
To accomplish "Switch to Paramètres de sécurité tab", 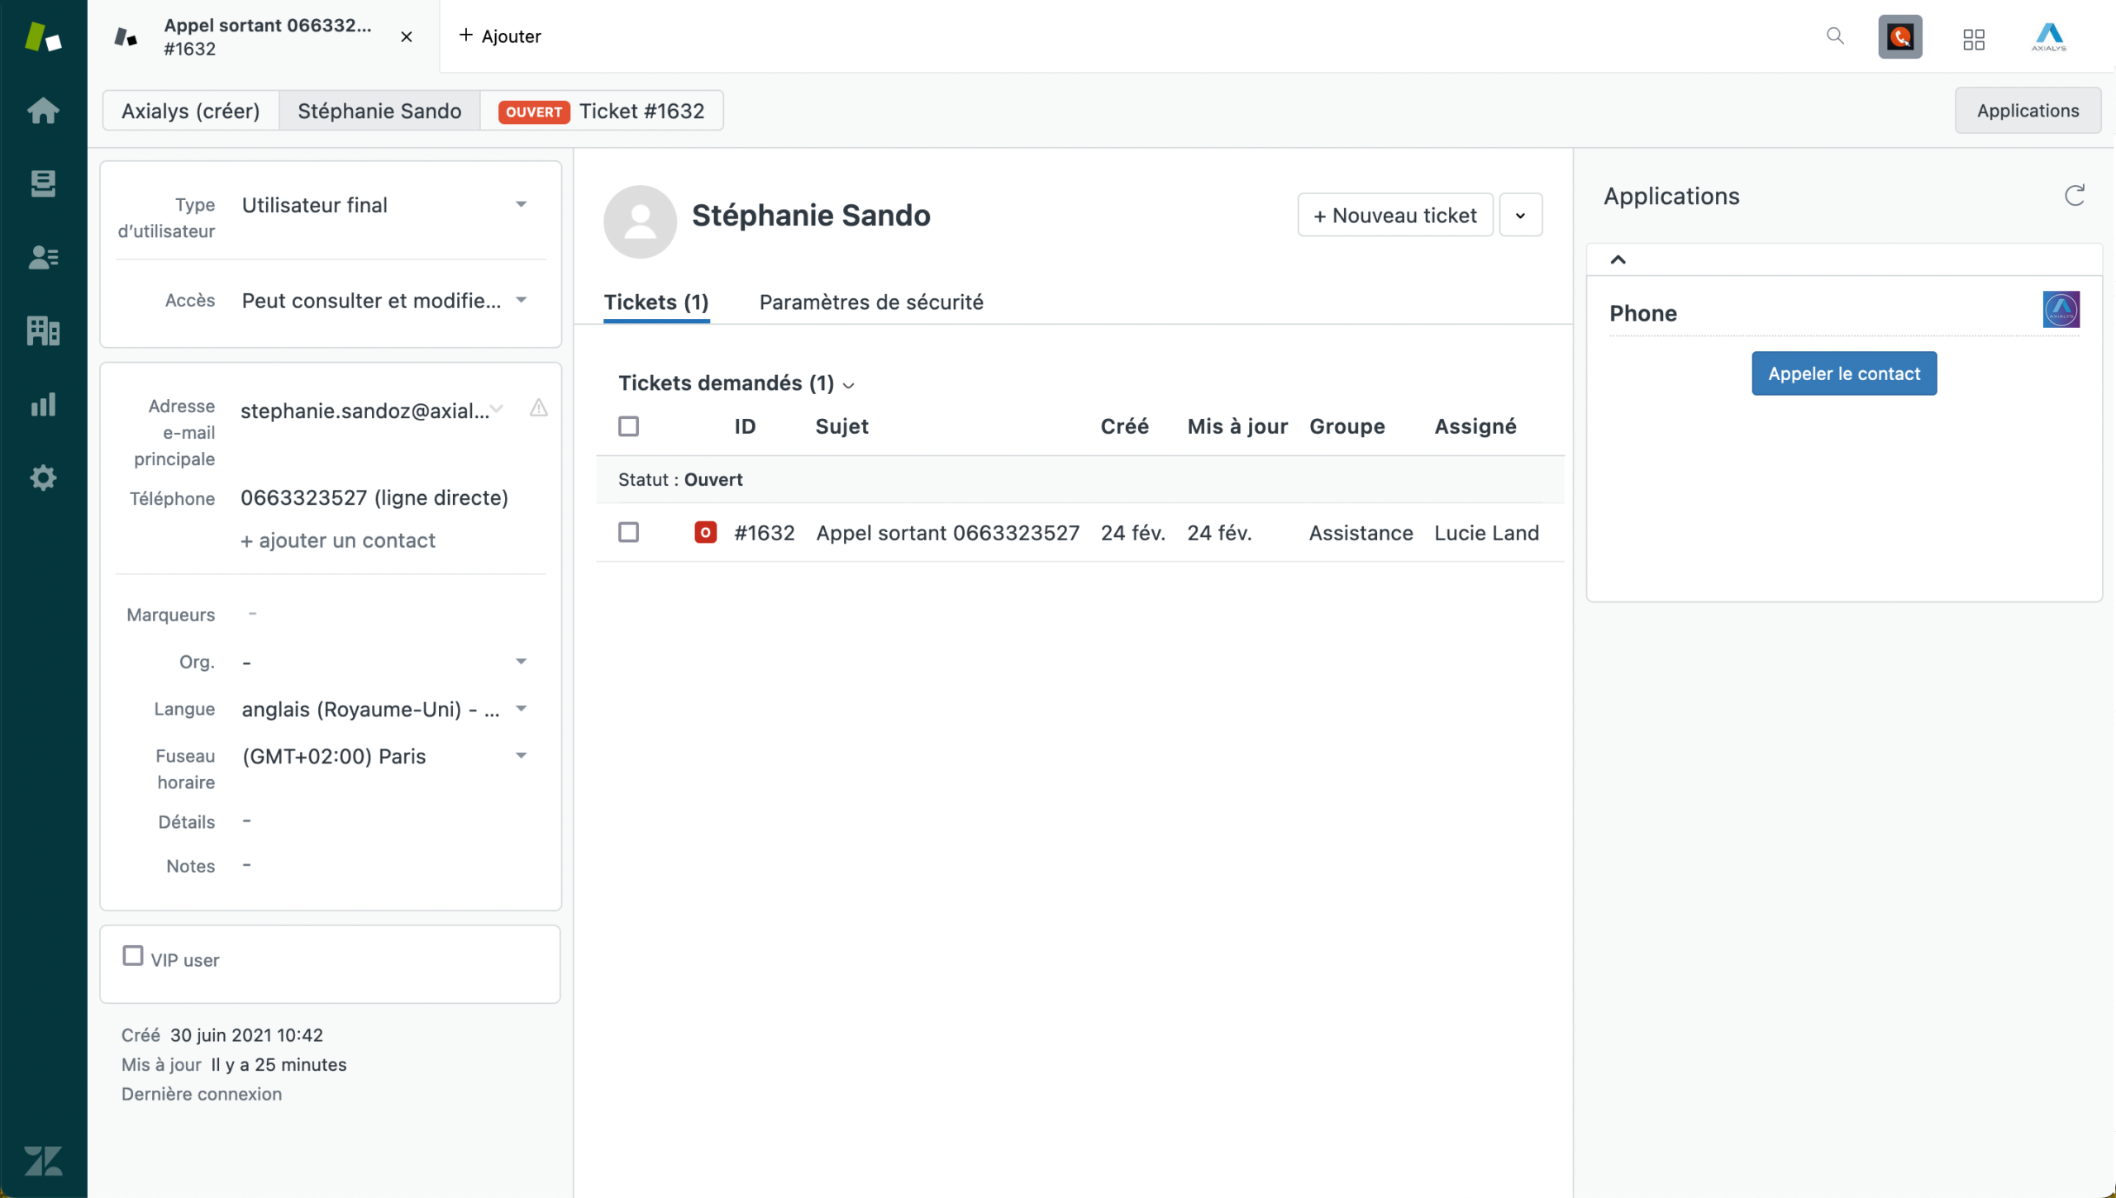I will (871, 302).
